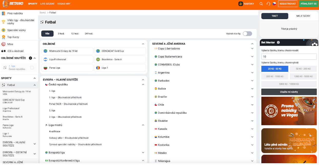The height and width of the screenshot is (165, 319).
Task: Click the bet amount input field
Action: [289, 57]
